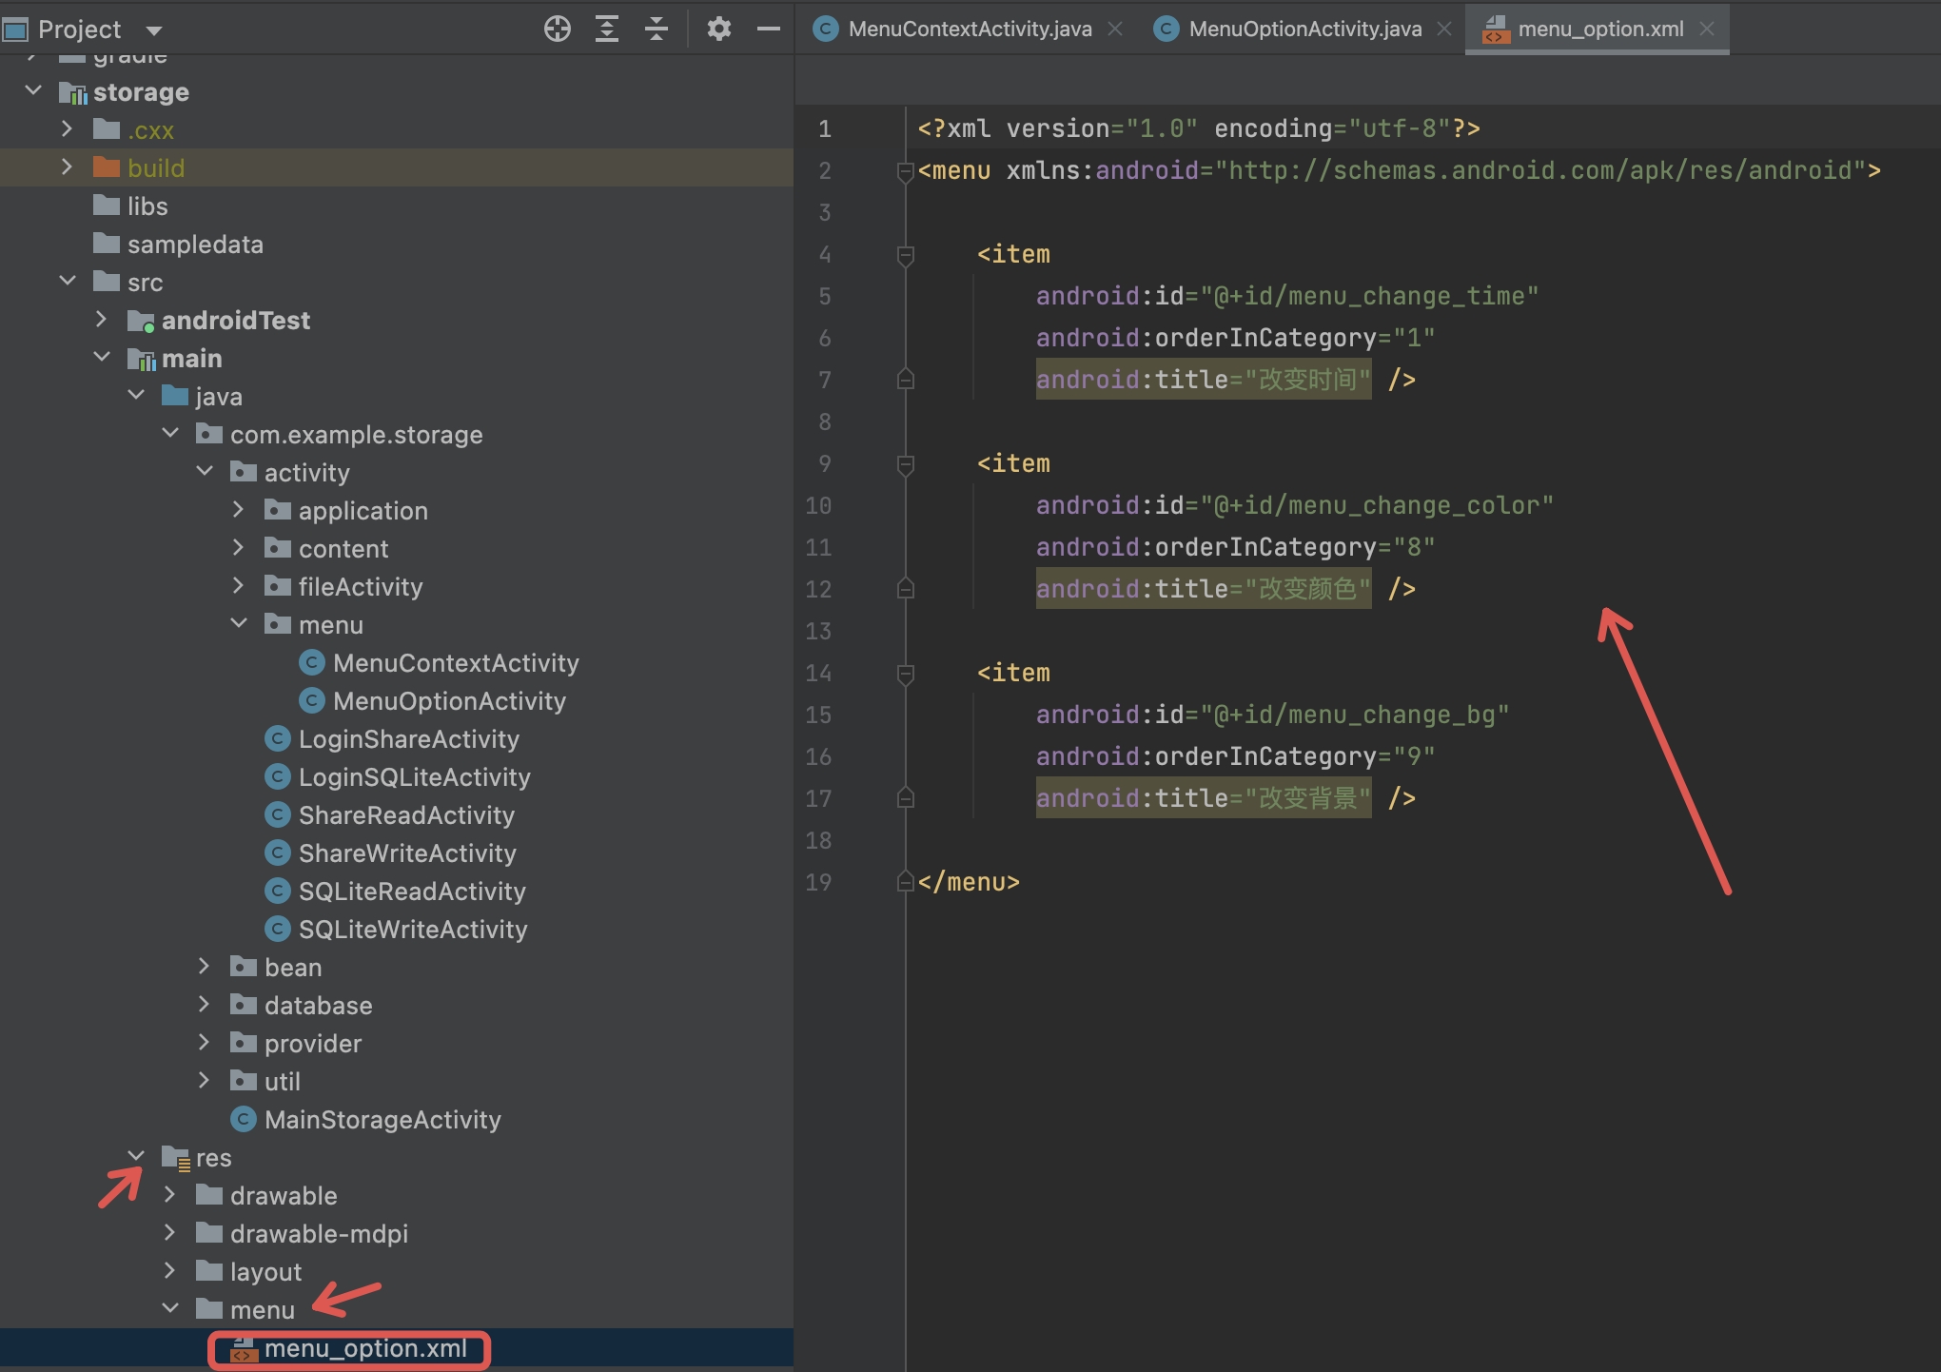Select LoginSQLiteActivity in the project tree
Image resolution: width=1941 pixels, height=1372 pixels.
point(414,777)
